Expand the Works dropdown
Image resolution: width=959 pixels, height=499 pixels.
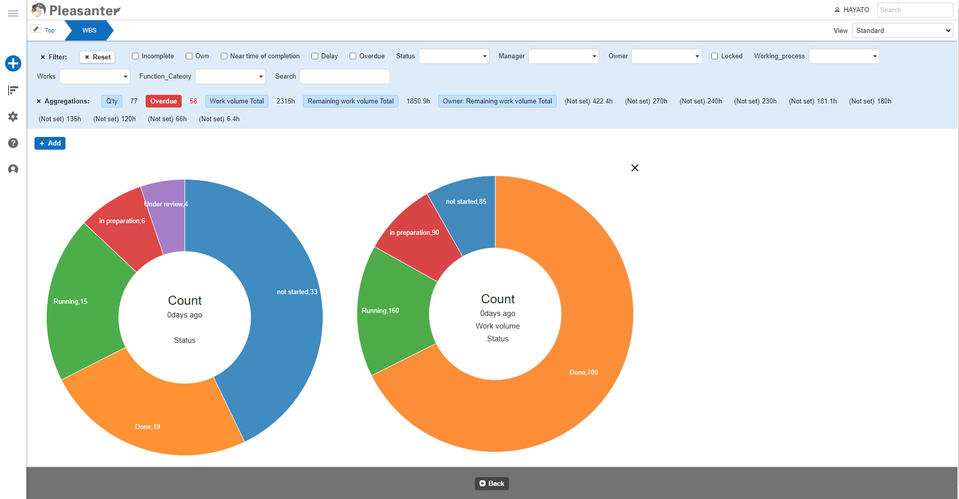coord(95,77)
